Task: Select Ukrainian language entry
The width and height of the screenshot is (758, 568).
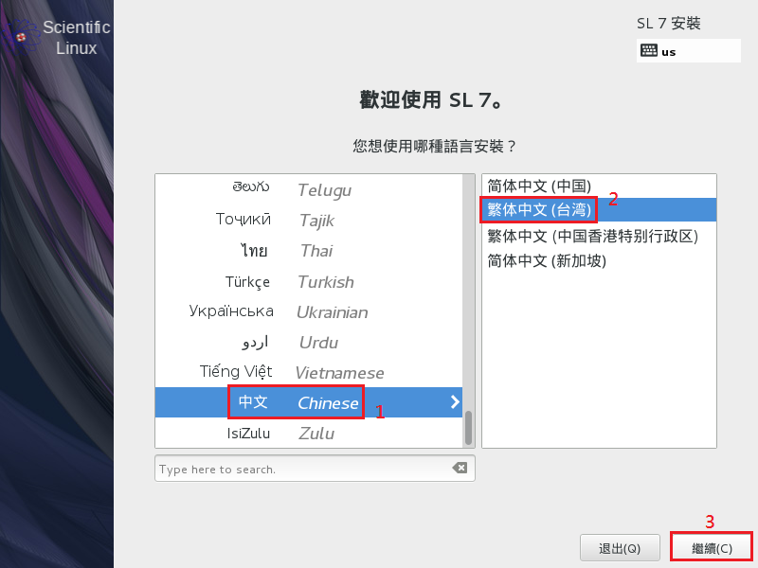Action: point(309,311)
